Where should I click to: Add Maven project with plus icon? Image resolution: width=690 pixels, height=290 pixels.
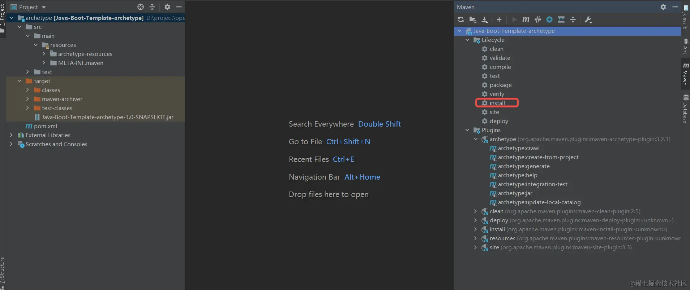499,19
